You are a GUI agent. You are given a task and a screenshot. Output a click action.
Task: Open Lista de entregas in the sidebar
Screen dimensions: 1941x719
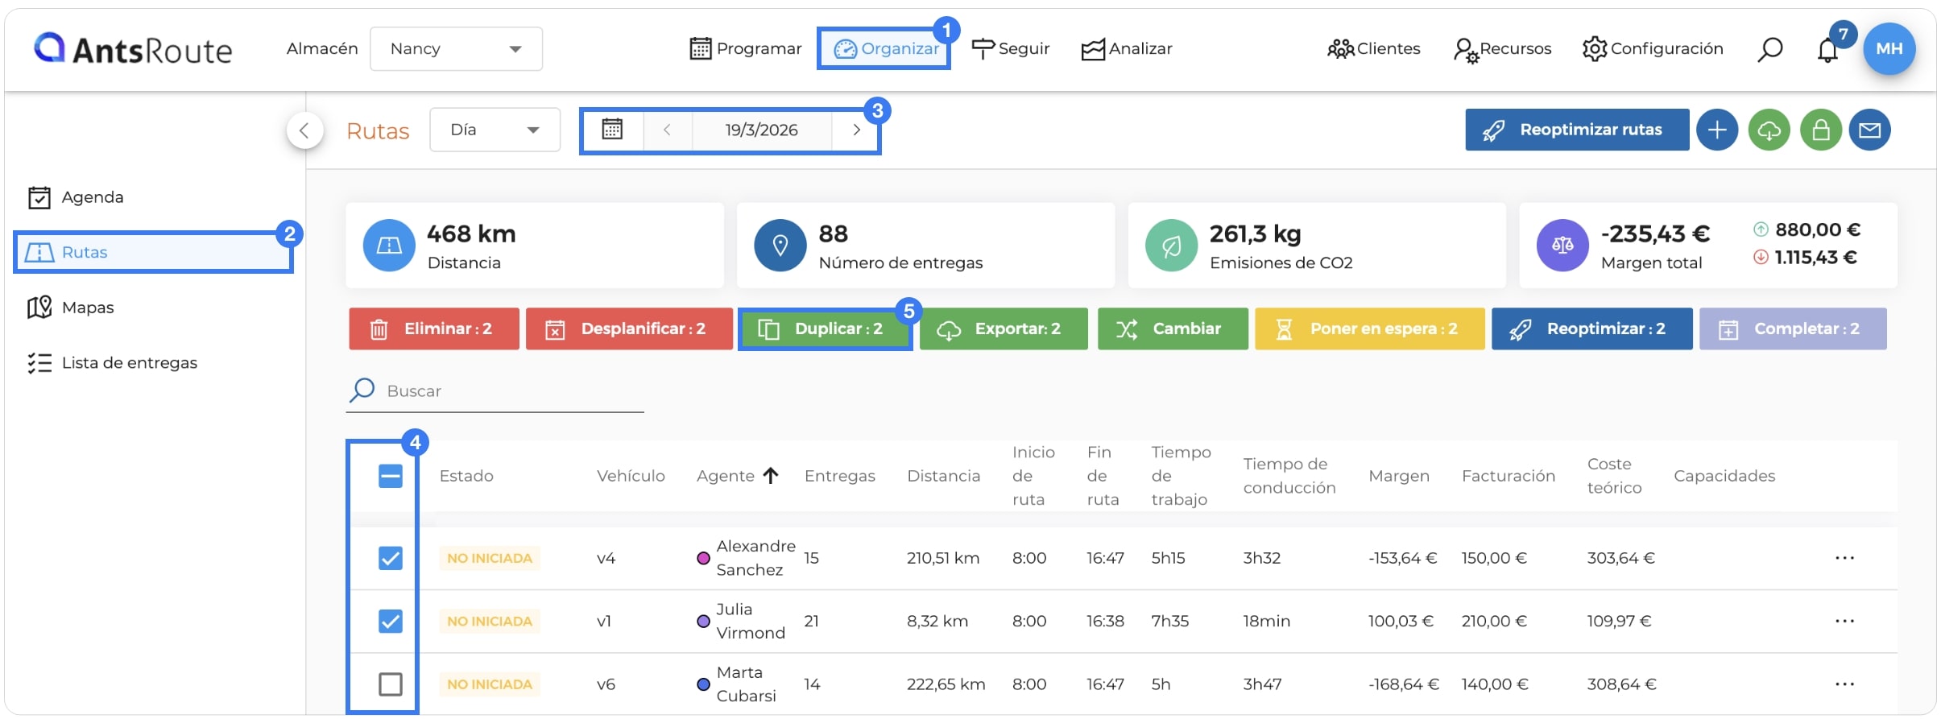[112, 363]
